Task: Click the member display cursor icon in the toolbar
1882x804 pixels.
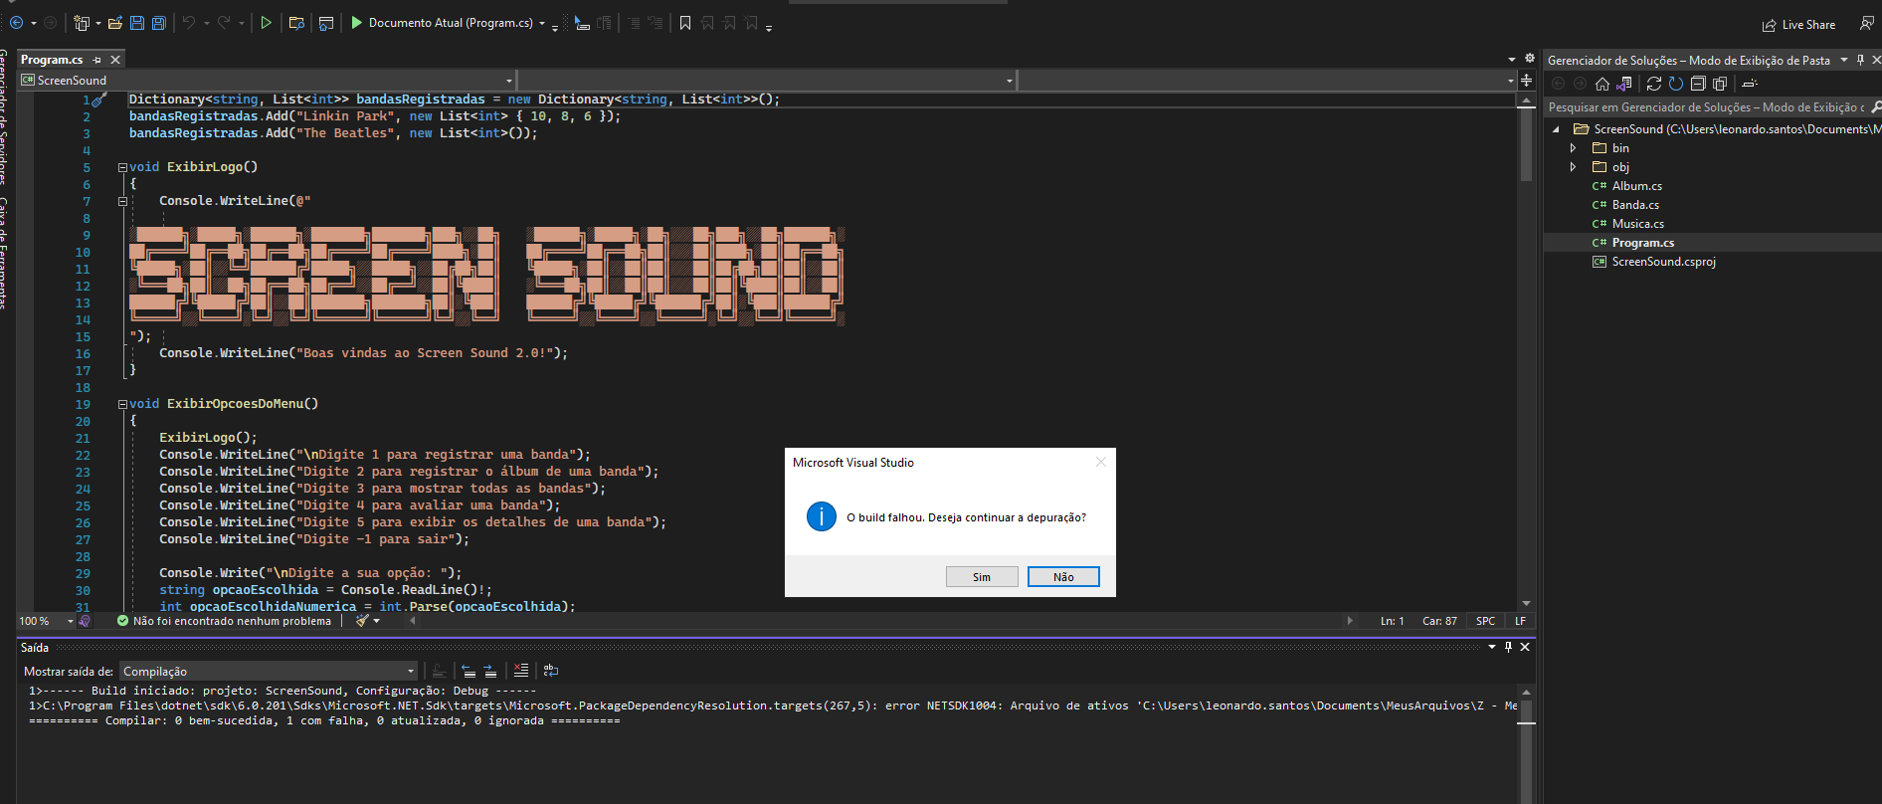Action: (583, 23)
